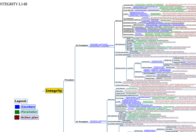
Task: Select the HARQ retransmission node
Action: 138,25
